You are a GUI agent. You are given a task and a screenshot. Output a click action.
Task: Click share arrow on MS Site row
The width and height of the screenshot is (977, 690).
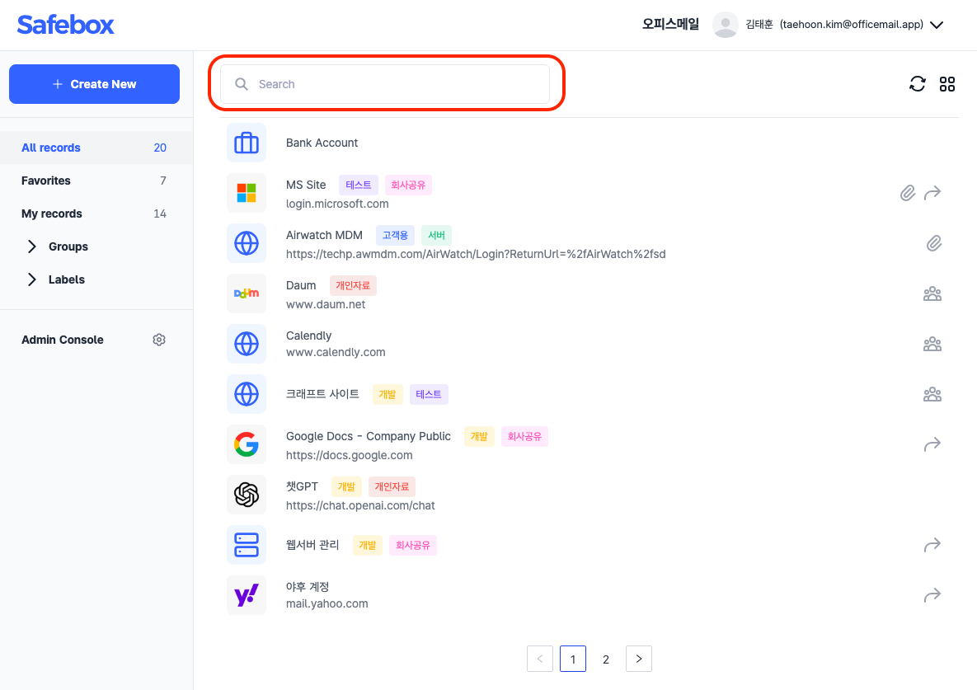coord(932,193)
